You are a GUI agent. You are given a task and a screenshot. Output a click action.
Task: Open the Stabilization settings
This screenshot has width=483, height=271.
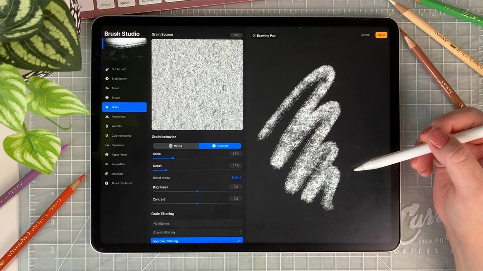point(107,78)
